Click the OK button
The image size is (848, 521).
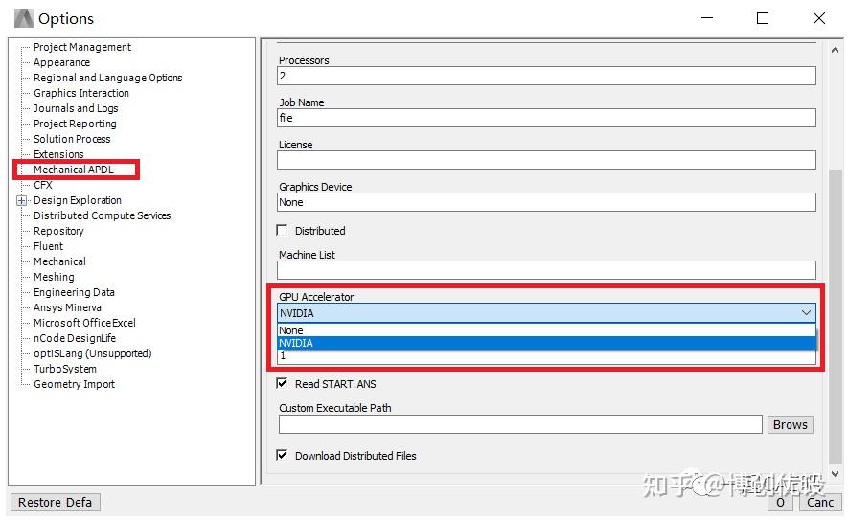pyautogui.click(x=780, y=503)
